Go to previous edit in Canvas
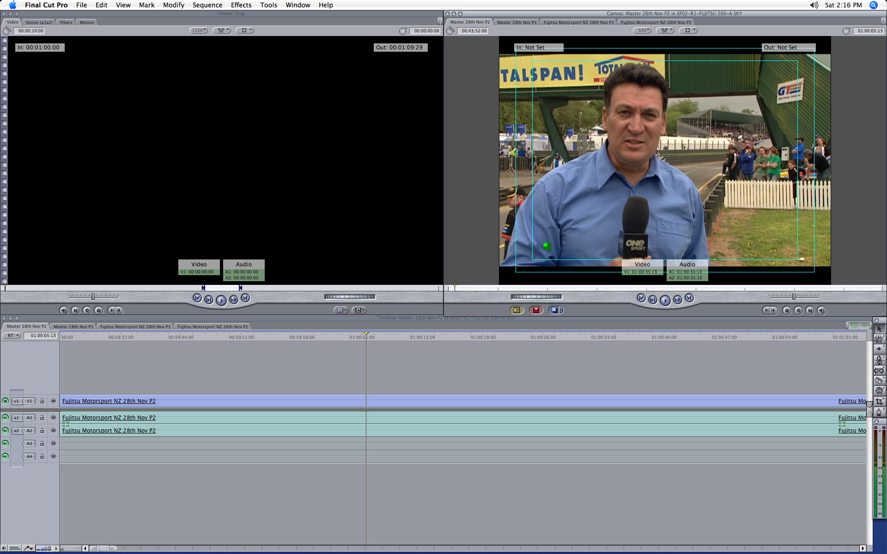This screenshot has height=554, width=887. click(x=641, y=298)
